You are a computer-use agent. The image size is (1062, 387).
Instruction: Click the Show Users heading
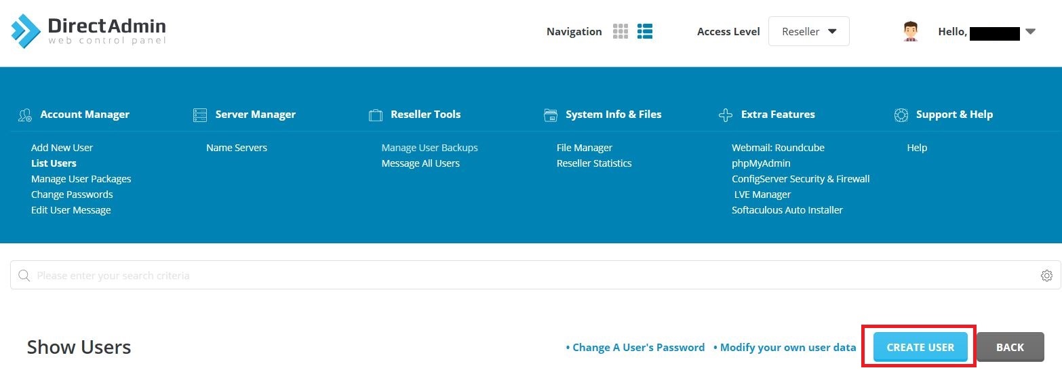[79, 347]
